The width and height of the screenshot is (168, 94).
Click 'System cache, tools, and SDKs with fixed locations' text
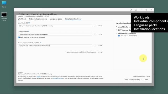(81, 52)
